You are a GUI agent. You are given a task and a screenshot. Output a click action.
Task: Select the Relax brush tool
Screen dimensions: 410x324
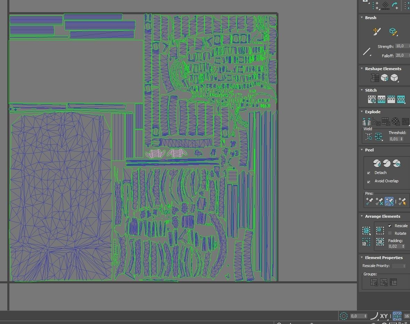(x=393, y=32)
